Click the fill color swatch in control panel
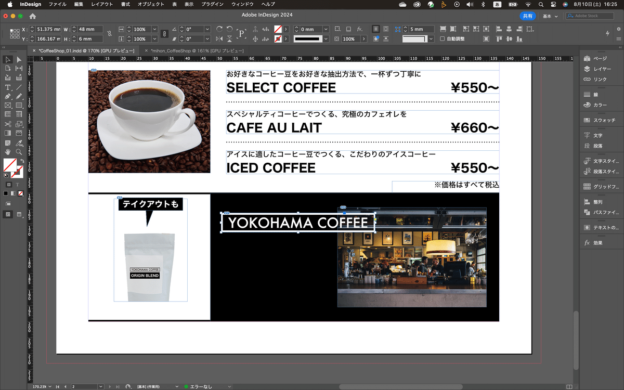 (x=278, y=29)
